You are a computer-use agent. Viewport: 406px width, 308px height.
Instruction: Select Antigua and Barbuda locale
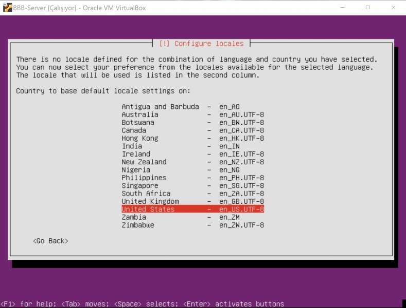coord(192,107)
